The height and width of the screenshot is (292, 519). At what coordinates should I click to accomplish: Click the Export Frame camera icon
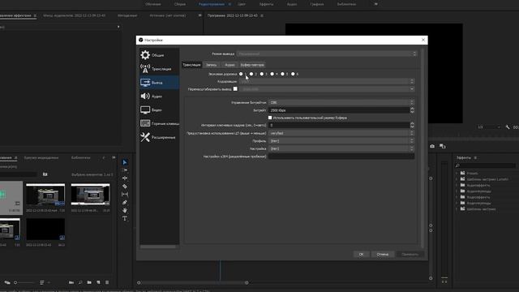coord(432,146)
